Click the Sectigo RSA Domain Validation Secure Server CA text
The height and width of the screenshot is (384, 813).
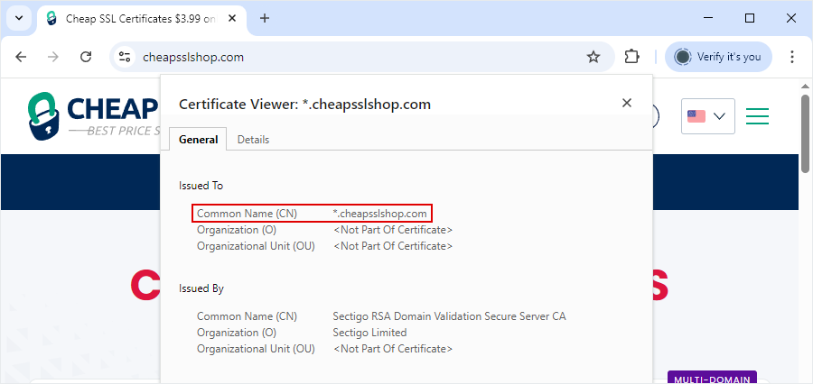tap(450, 316)
